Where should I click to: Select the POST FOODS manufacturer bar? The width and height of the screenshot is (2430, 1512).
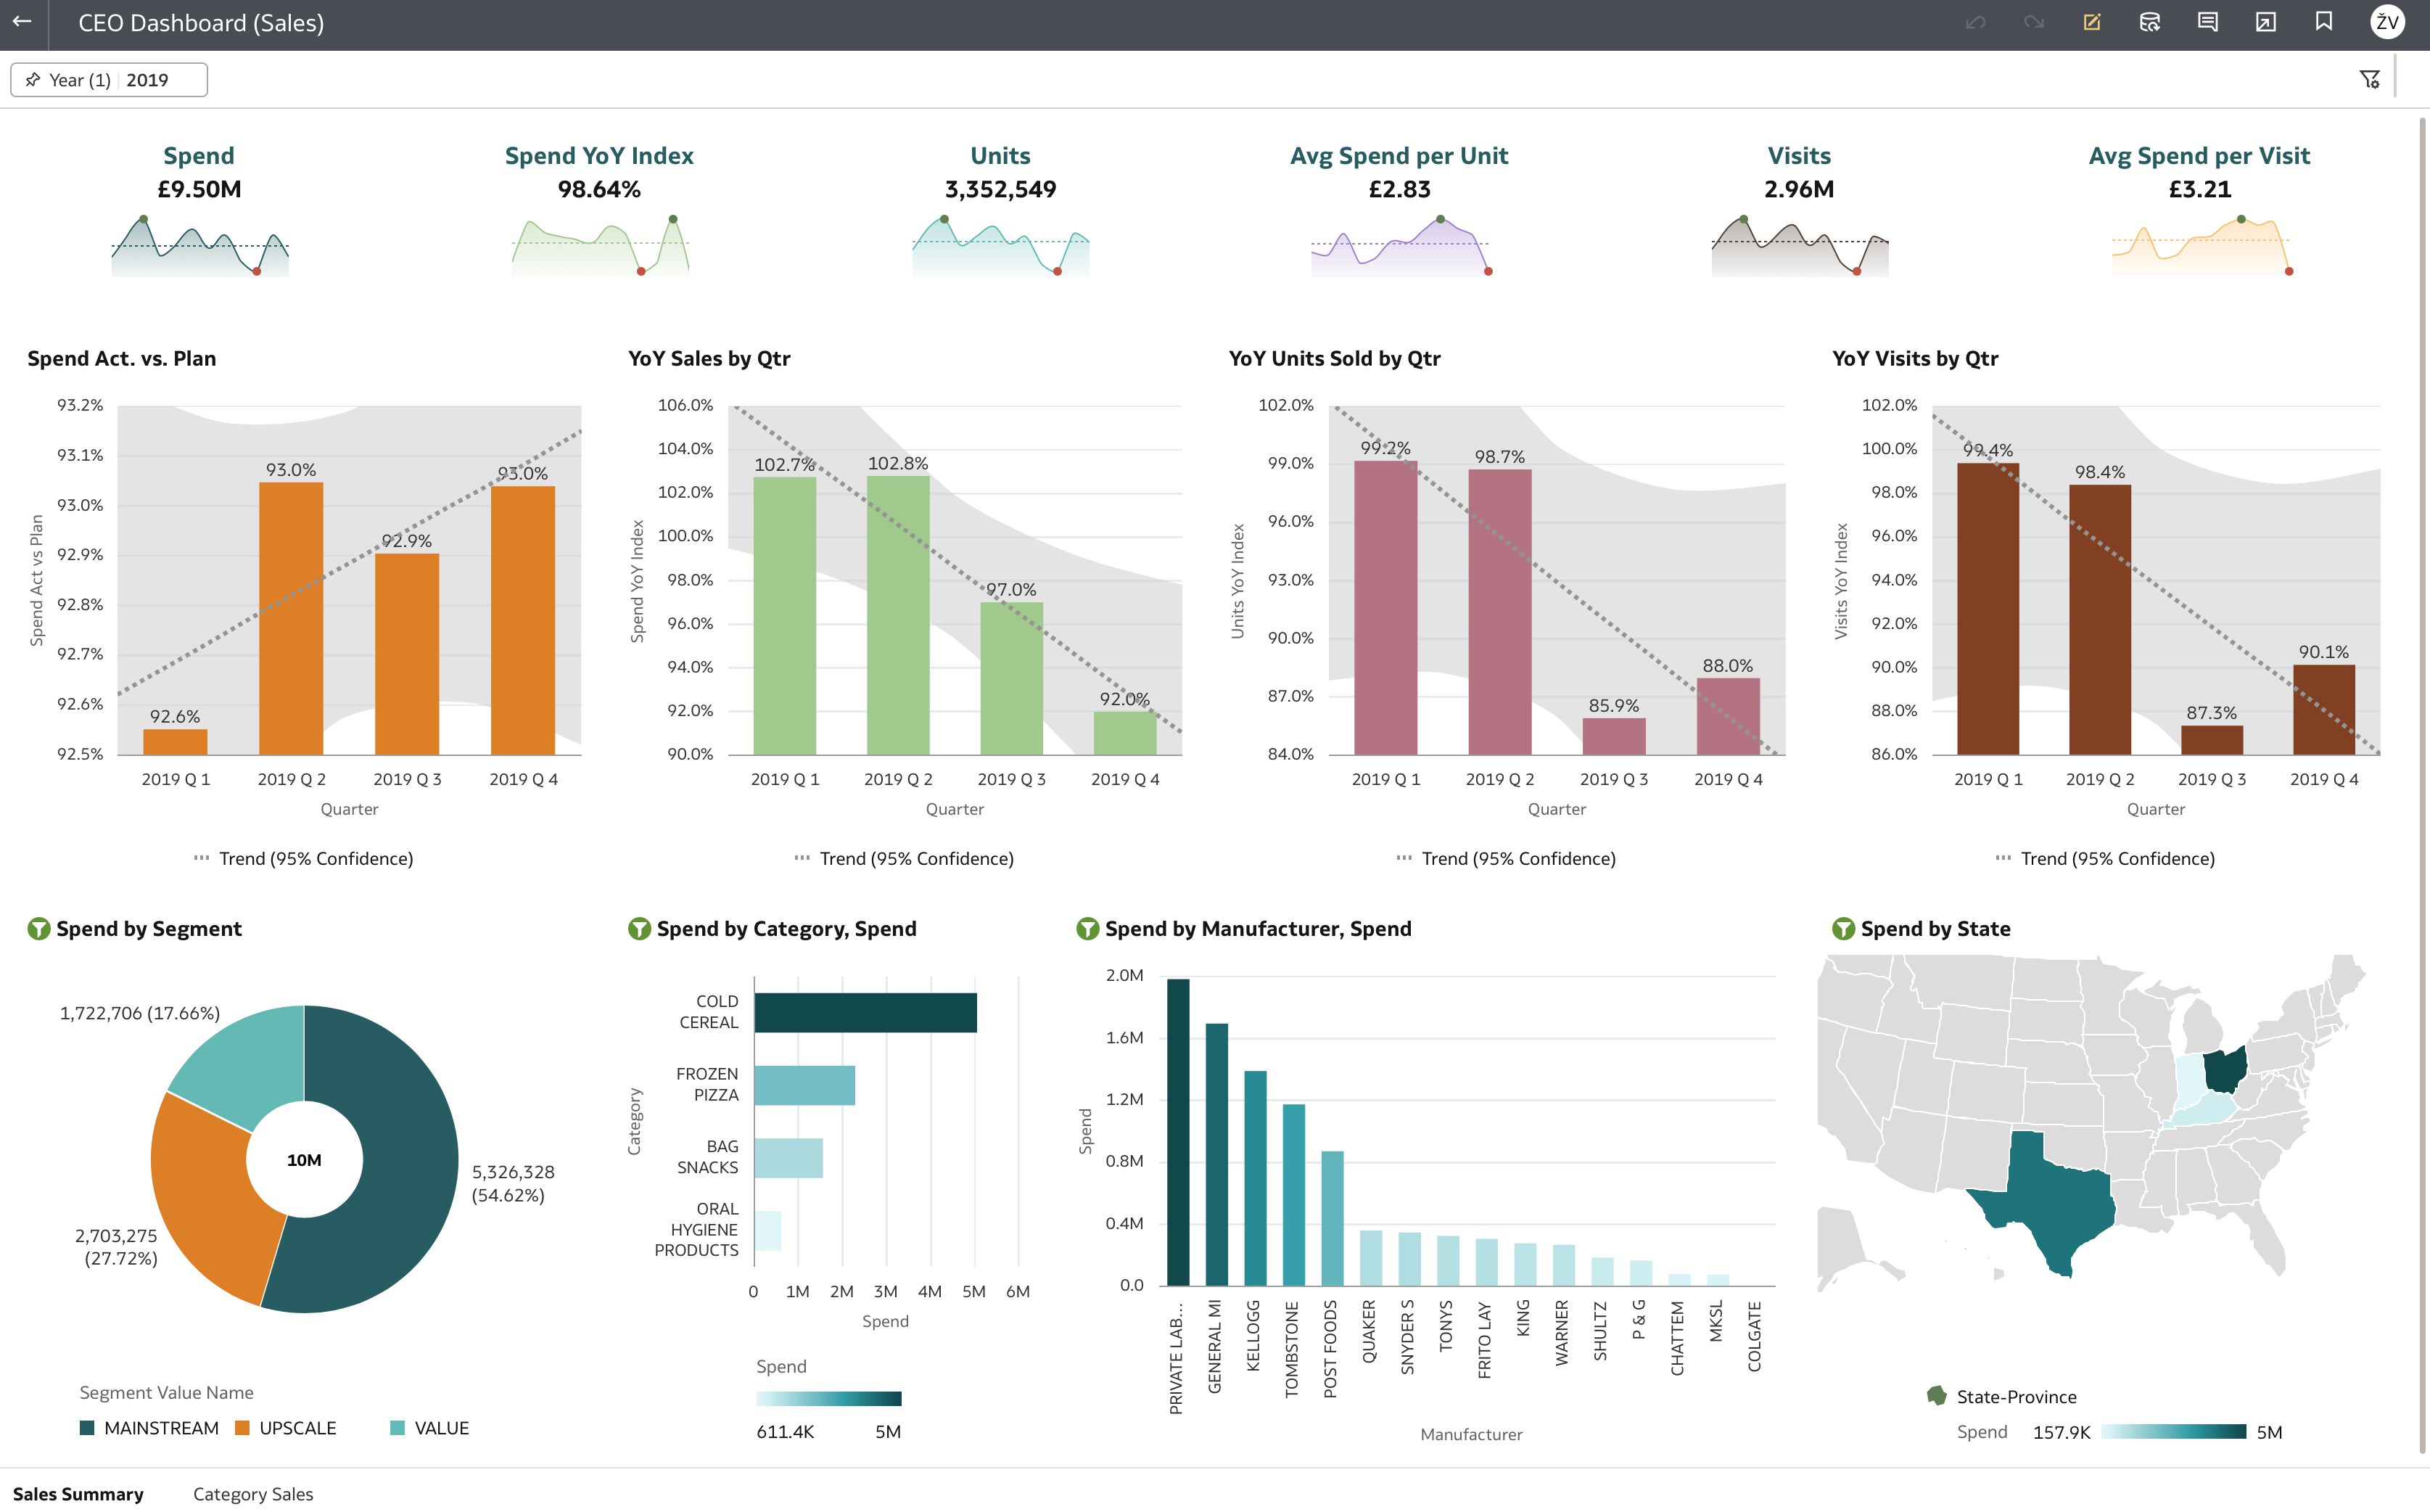1333,1218
